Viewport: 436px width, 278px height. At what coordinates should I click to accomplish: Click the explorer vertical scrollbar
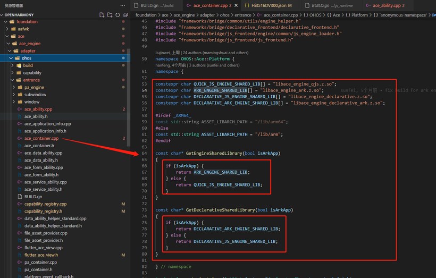click(129, 97)
